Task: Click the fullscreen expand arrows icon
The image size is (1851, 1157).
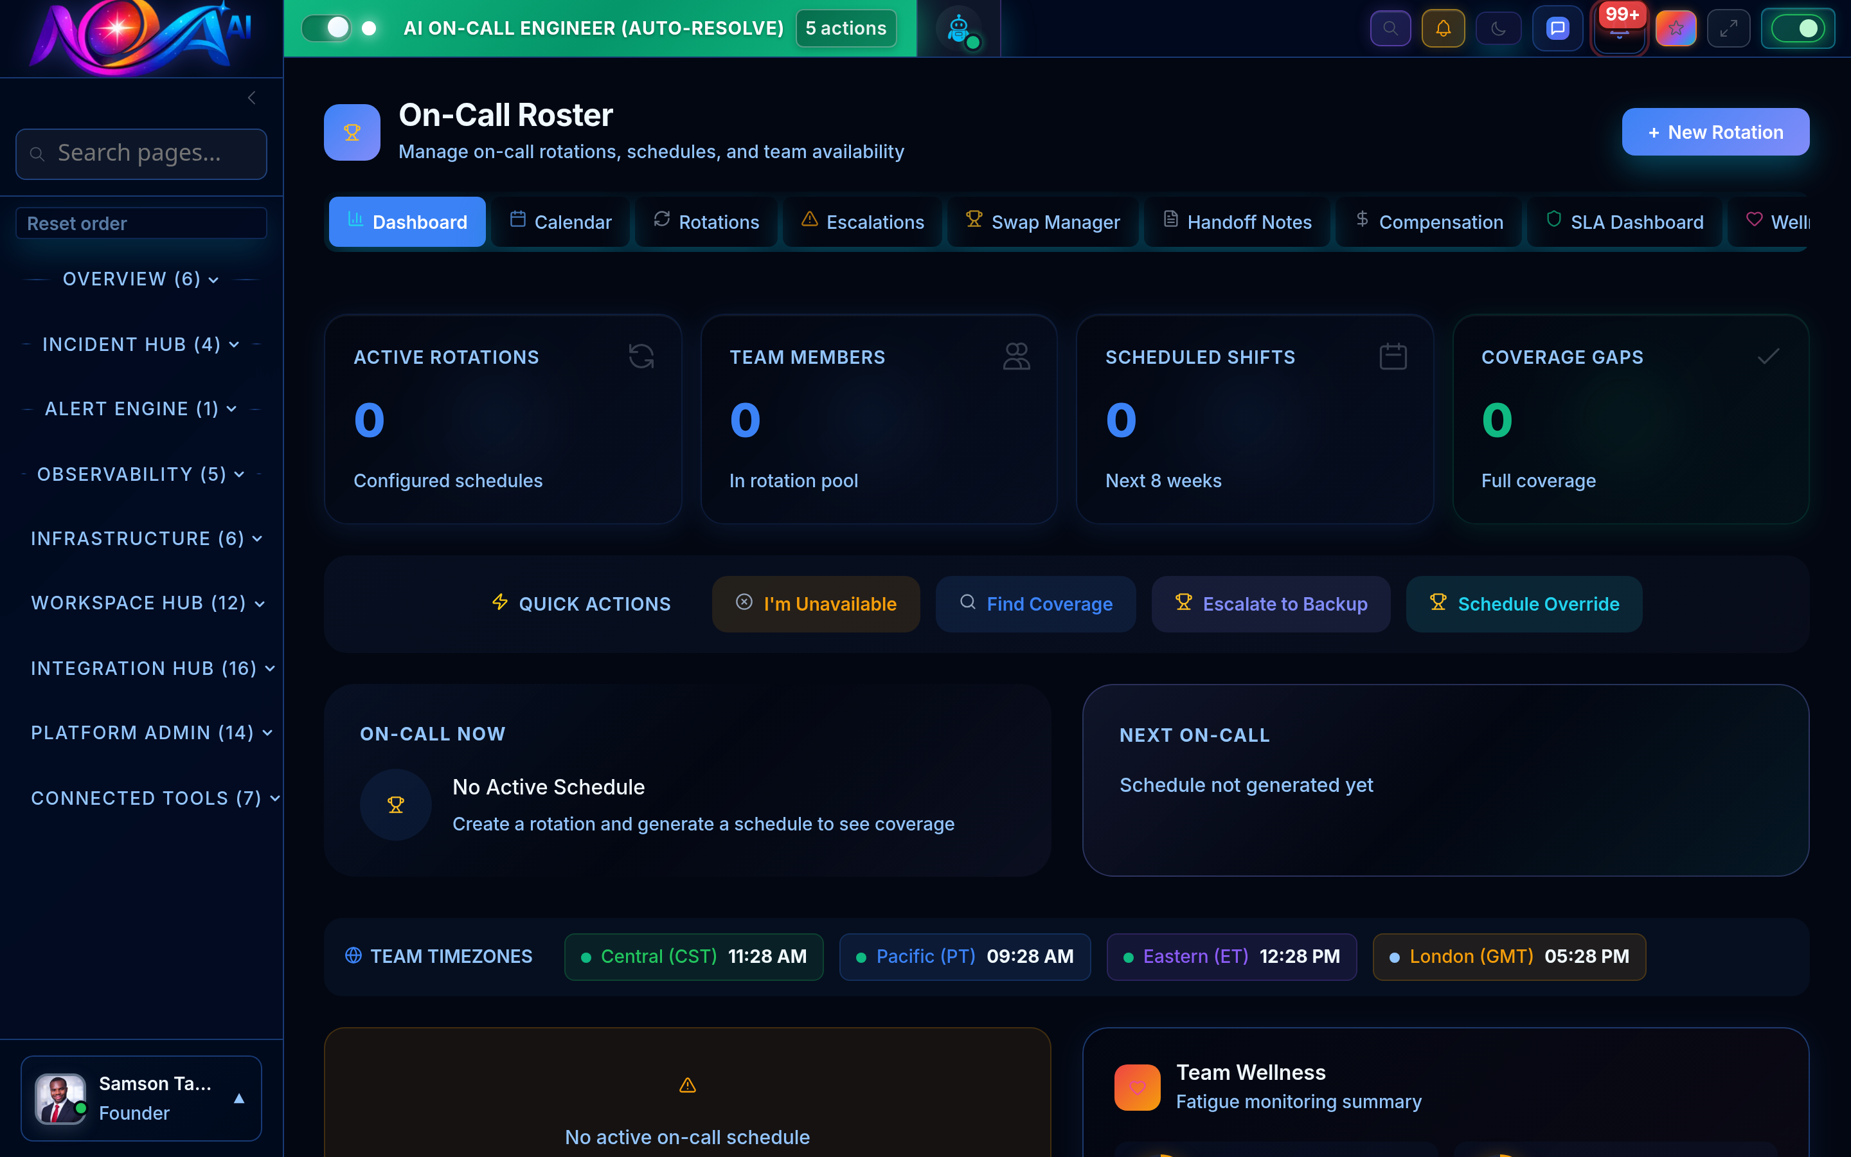Action: [x=1728, y=29]
